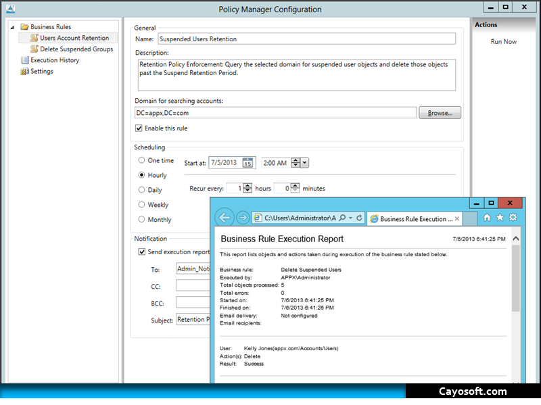
Task: Open address bar dropdown in report browser
Action: (x=350, y=218)
